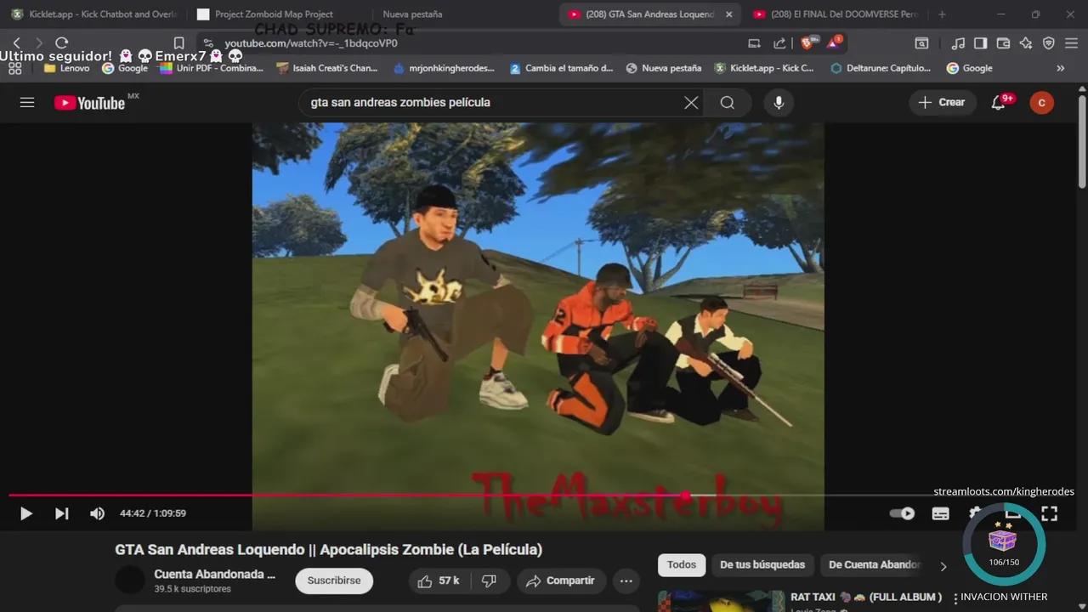Screen dimensions: 1088x612
Task: Show more filter chips with the right chevron
Action: [x=943, y=565]
